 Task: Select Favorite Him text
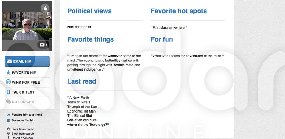pyautogui.click(x=24, y=72)
